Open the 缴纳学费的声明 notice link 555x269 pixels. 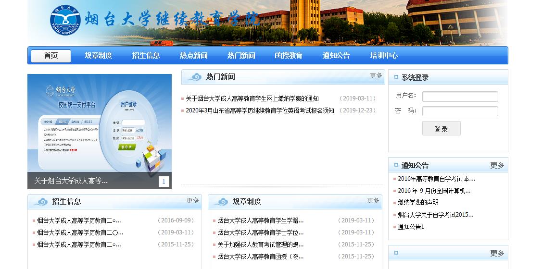[x=418, y=203]
